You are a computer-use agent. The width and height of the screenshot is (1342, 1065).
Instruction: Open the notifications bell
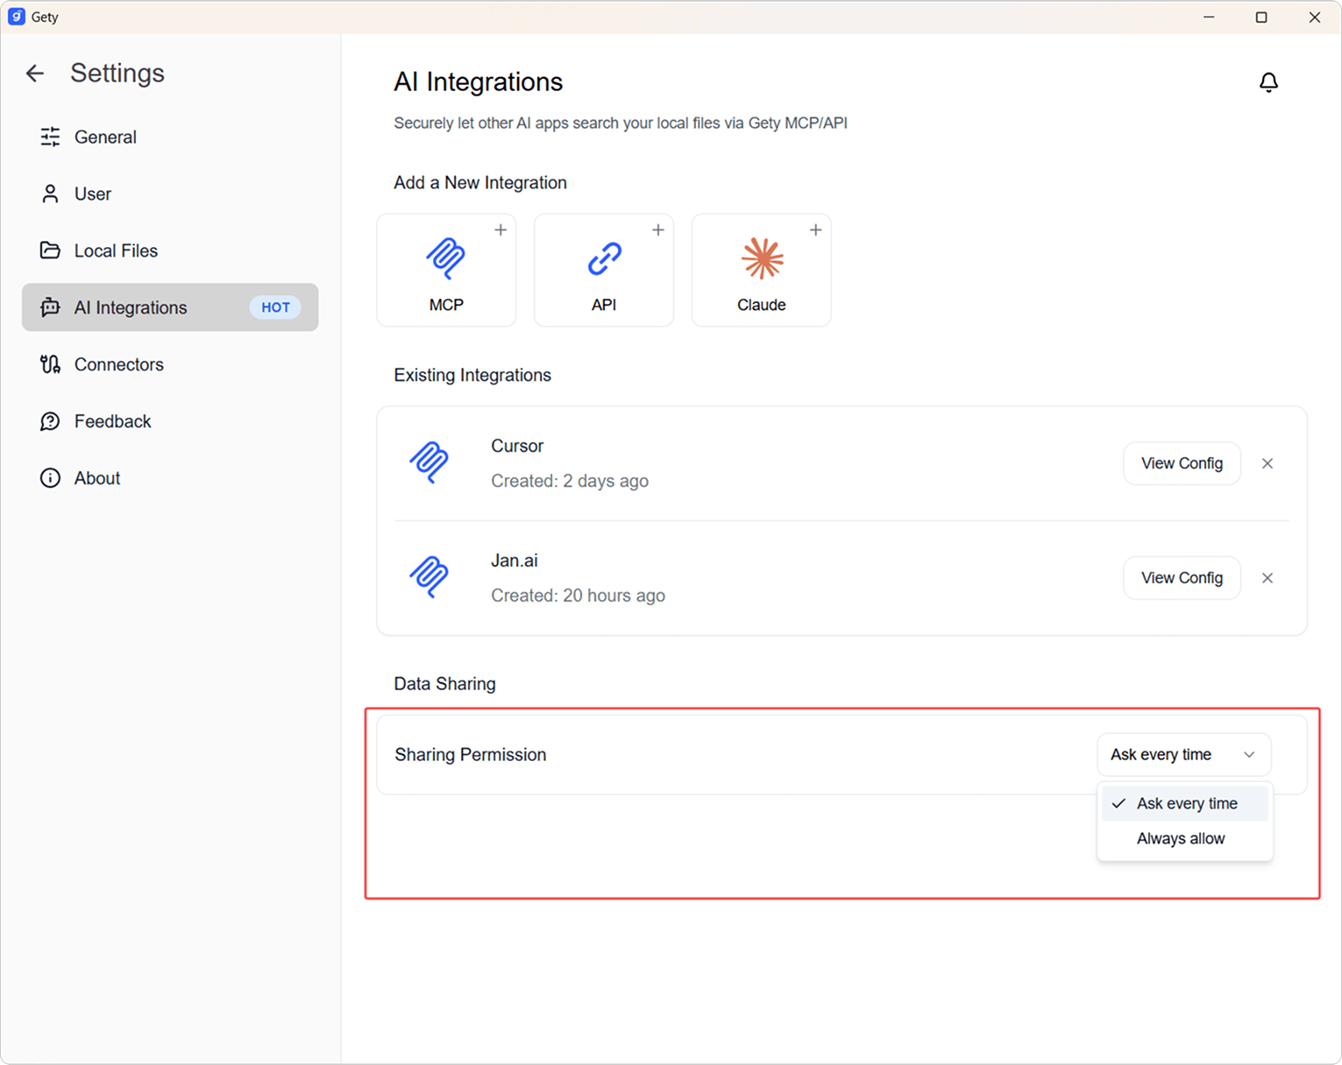coord(1267,82)
